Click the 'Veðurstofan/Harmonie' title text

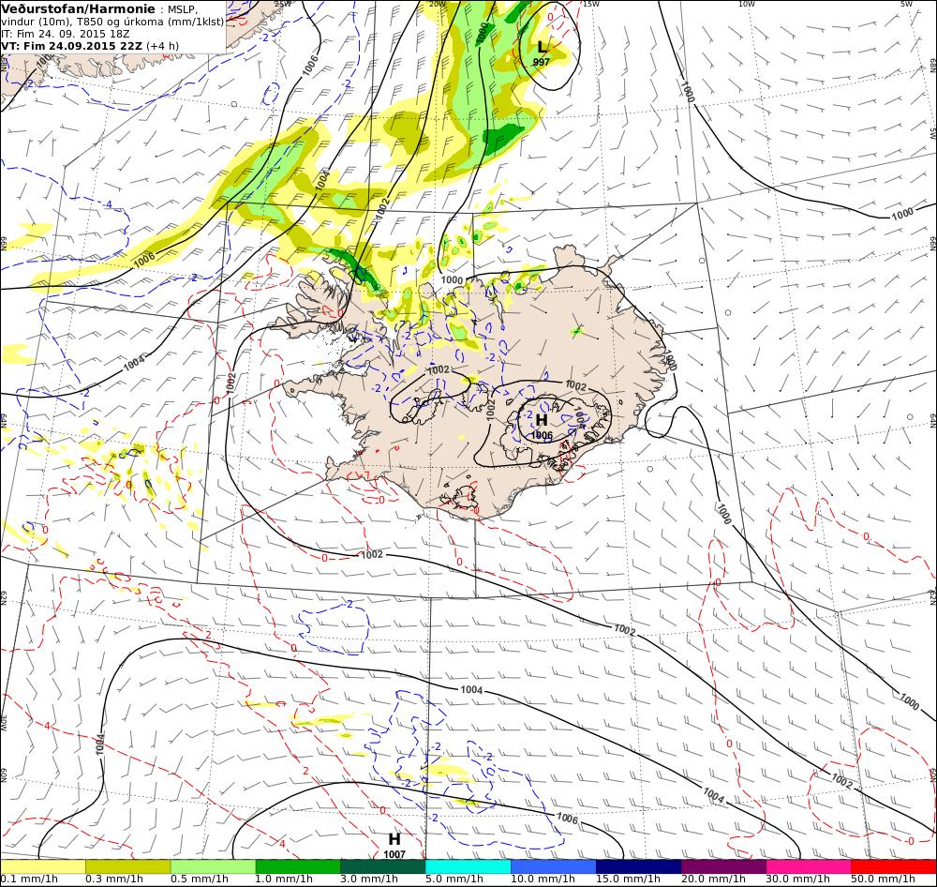coord(79,8)
